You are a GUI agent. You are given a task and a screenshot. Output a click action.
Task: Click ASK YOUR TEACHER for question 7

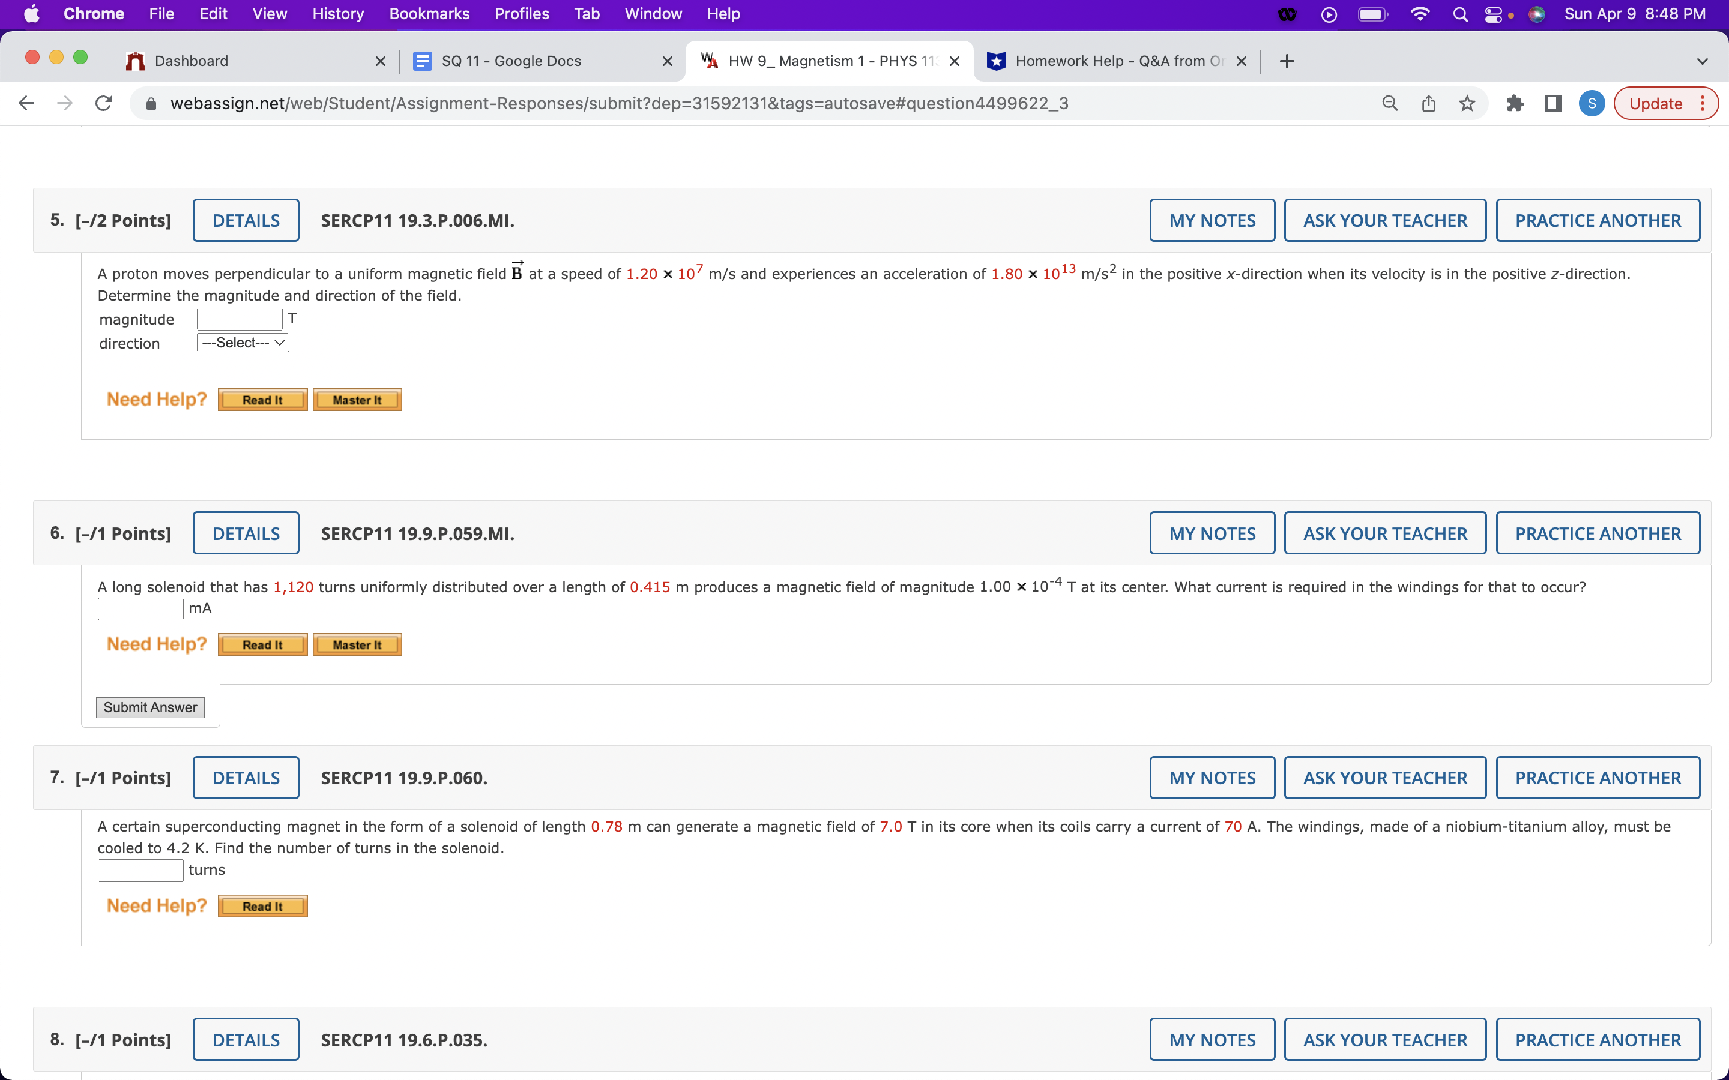point(1384,777)
